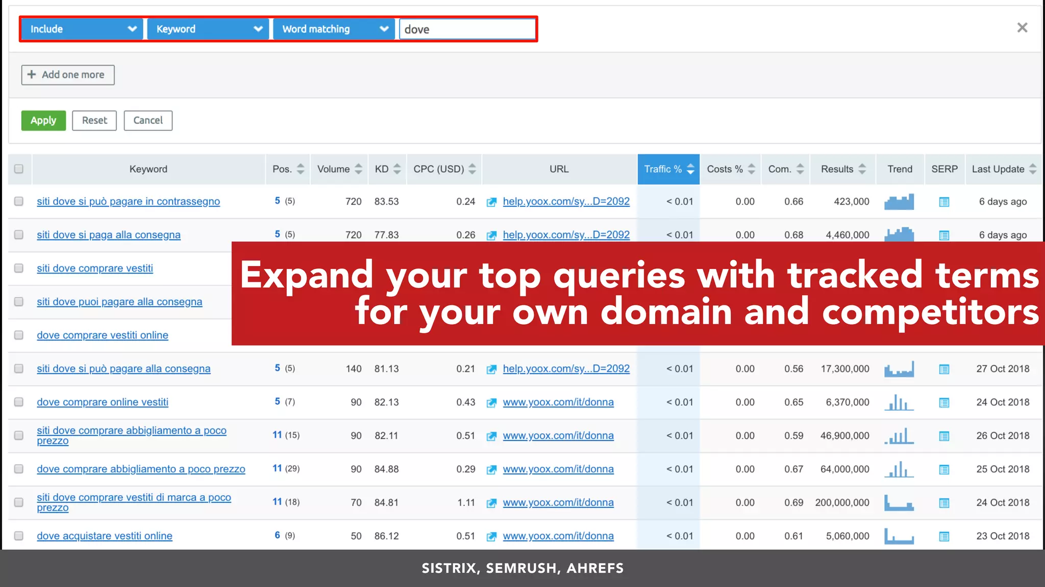Open URL link for 'dove acquistare vestiti online'
Screen dimensions: 1045x587
pos(558,536)
